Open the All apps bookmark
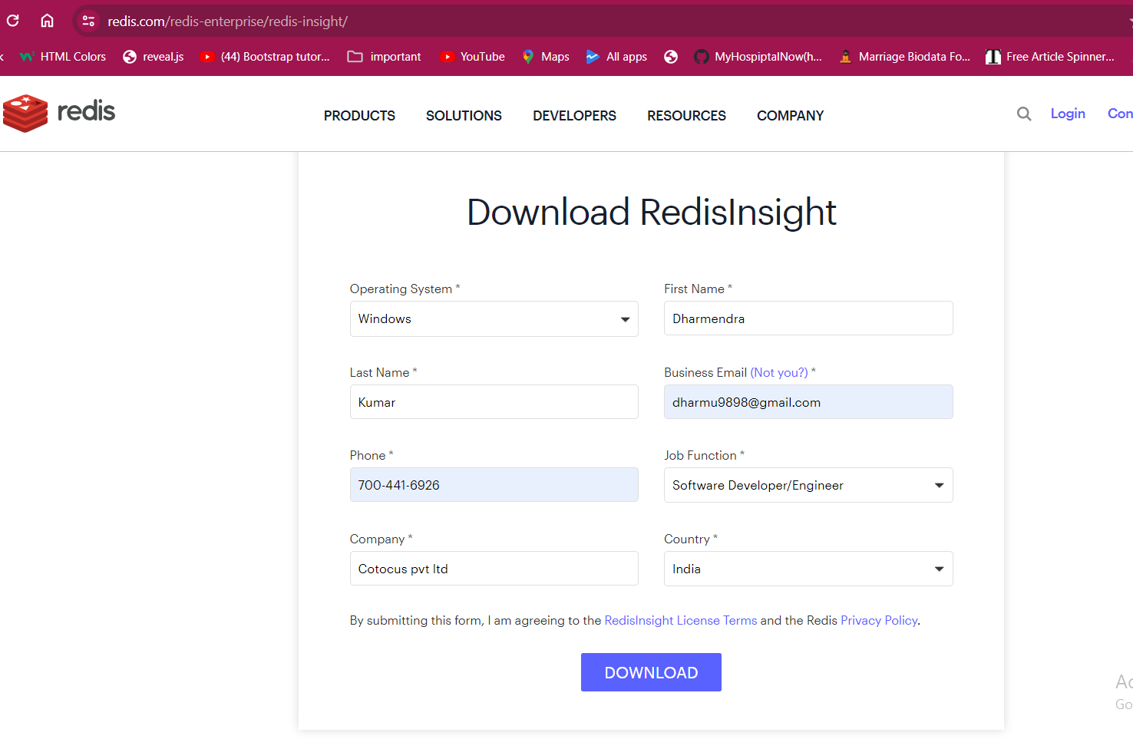The width and height of the screenshot is (1133, 739). [x=616, y=57]
